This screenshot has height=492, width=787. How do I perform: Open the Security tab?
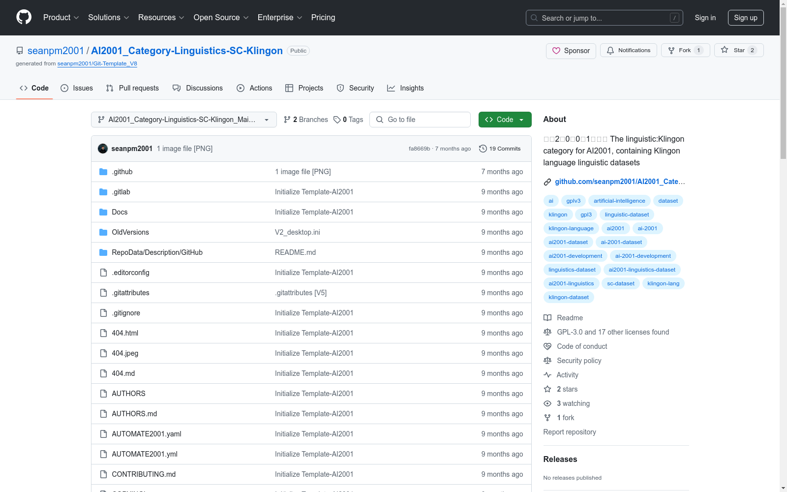click(355, 88)
